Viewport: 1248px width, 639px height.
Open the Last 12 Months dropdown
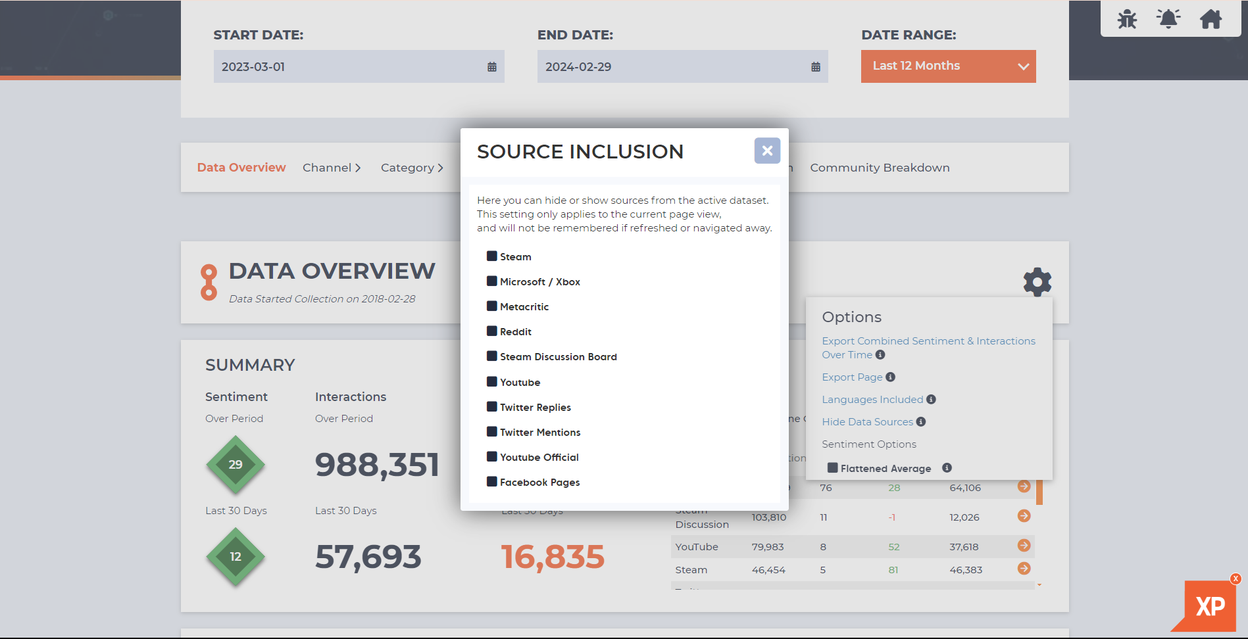click(x=948, y=66)
